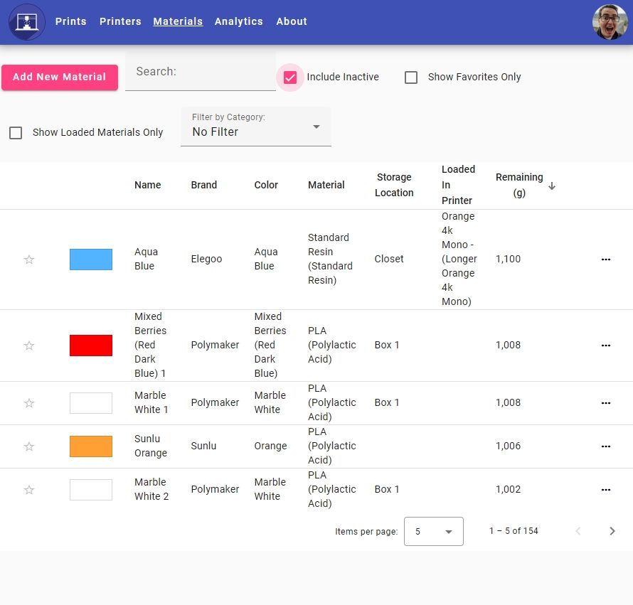
Task: Open the Analytics page
Action: click(x=238, y=21)
